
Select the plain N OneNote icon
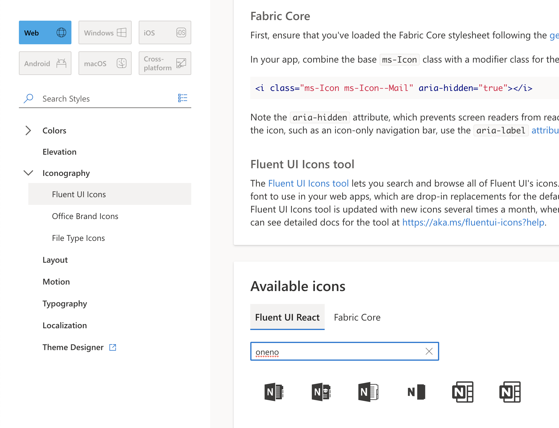pyautogui.click(x=416, y=392)
